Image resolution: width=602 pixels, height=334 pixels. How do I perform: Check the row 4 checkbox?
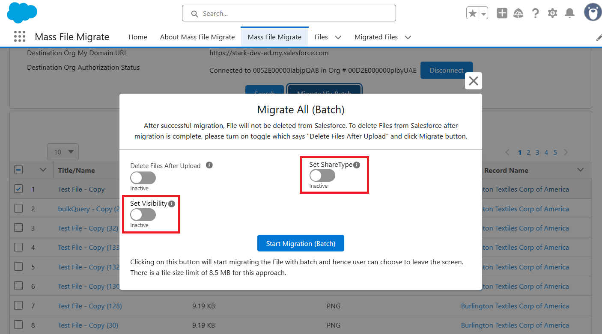tap(18, 247)
